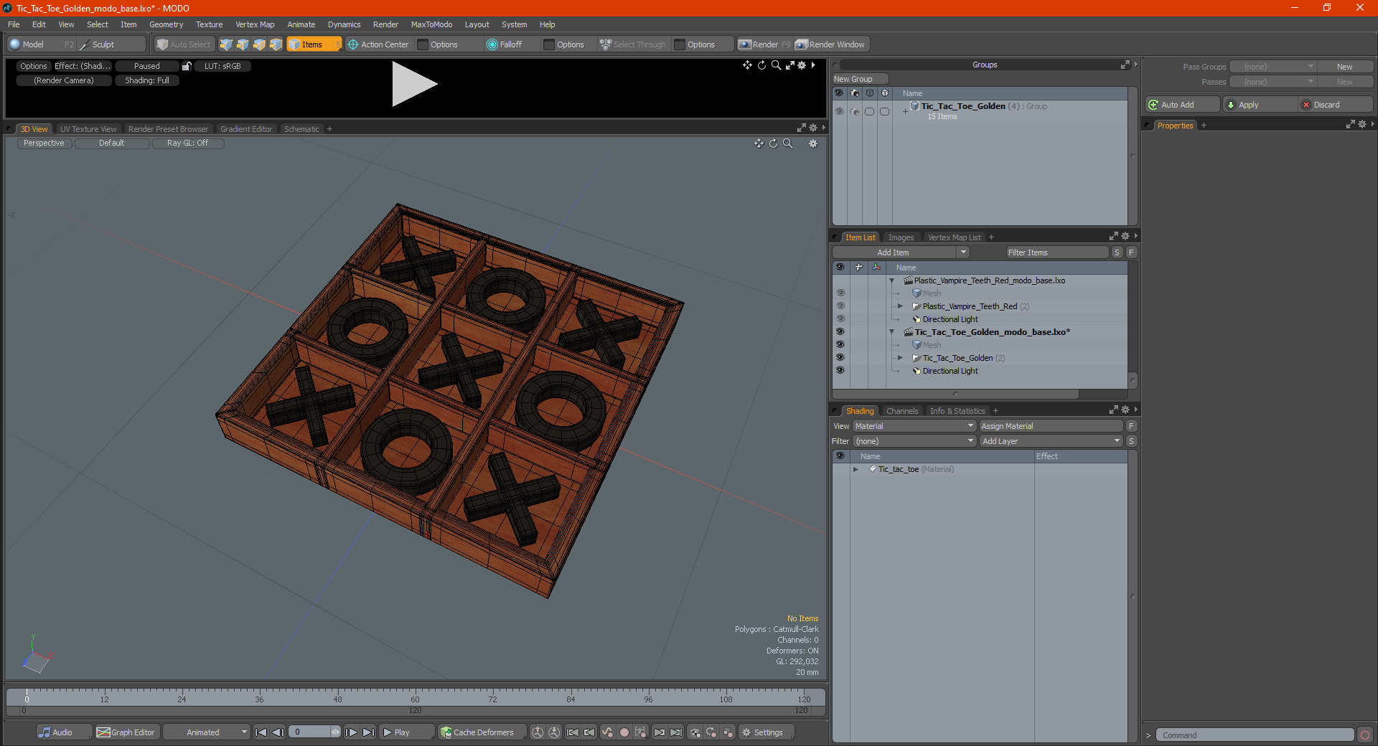Click Assign Material button
The width and height of the screenshot is (1378, 746).
(x=1051, y=426)
